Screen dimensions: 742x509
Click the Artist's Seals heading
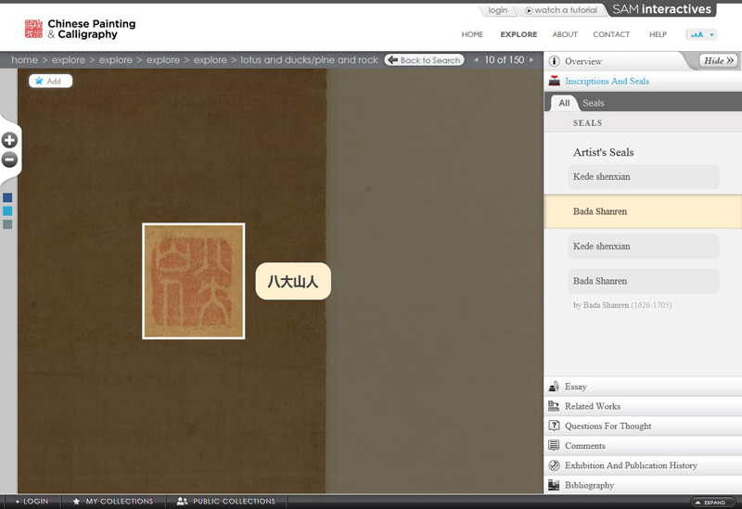click(604, 152)
